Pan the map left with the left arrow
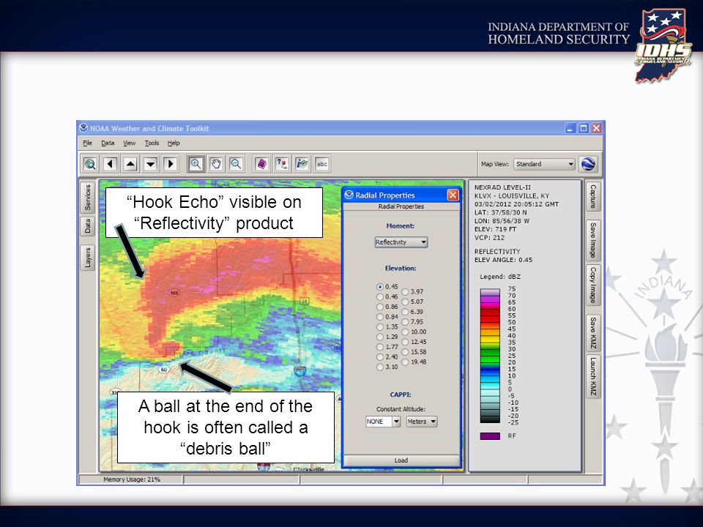This screenshot has height=527, width=703. point(111,164)
